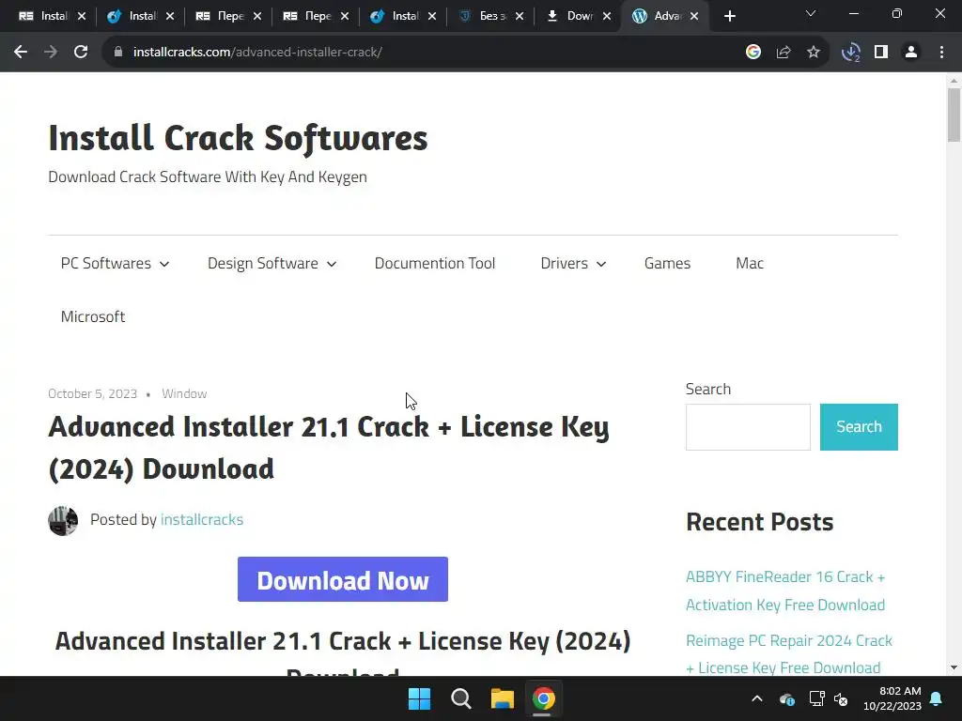Toggle the browser side panel icon
This screenshot has height=721, width=962.
(881, 53)
